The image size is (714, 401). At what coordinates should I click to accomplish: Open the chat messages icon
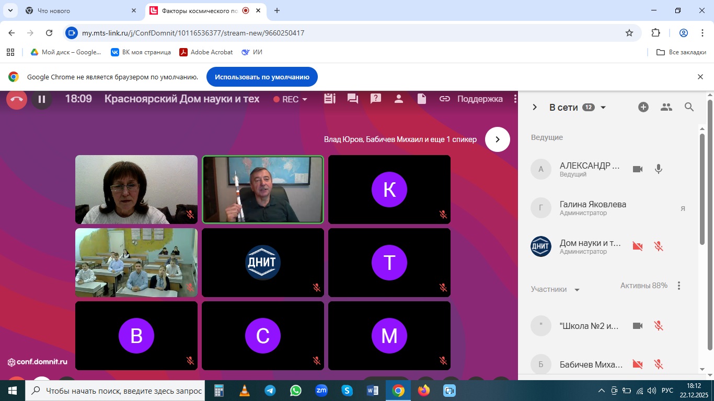pos(352,99)
